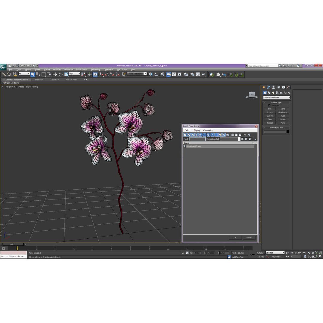Click the ViewCube in the viewport

(252, 95)
